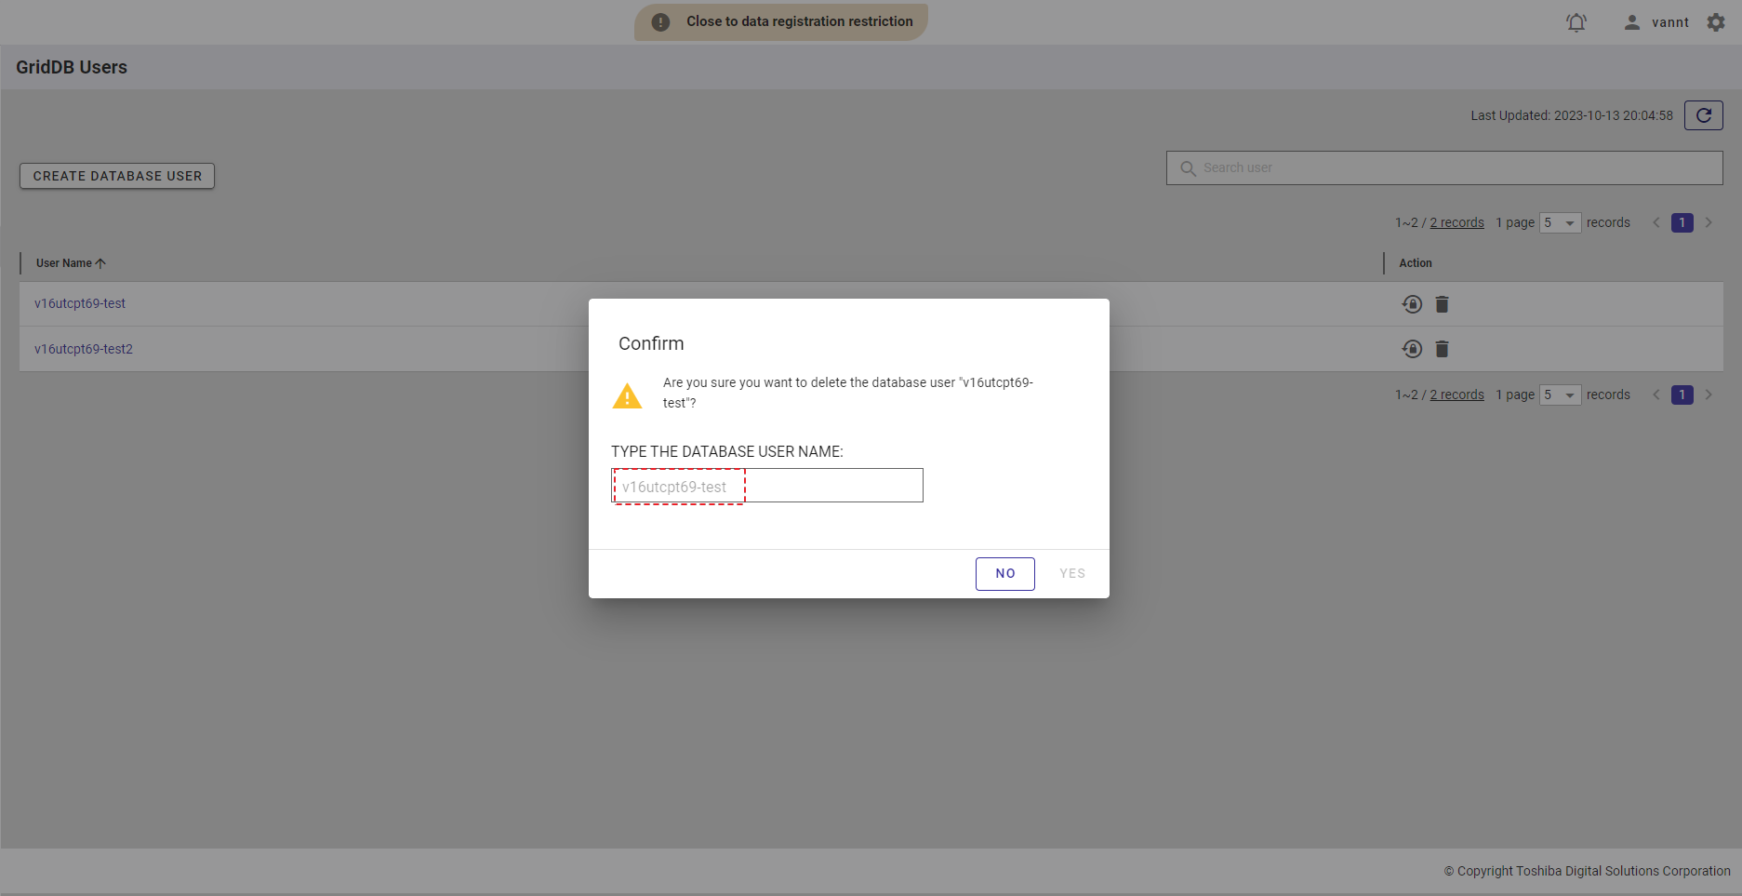Open the settings gear icon

pos(1716,22)
